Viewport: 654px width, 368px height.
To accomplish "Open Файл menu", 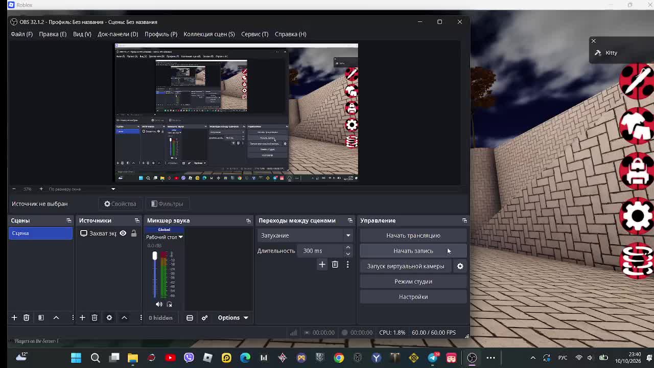I will [22, 34].
